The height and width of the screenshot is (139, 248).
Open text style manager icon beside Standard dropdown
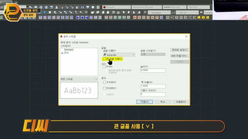[x=145, y=12]
